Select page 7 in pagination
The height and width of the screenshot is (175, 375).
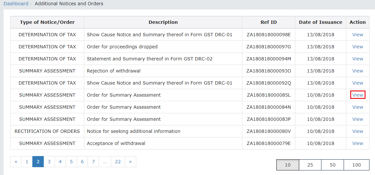[93, 162]
